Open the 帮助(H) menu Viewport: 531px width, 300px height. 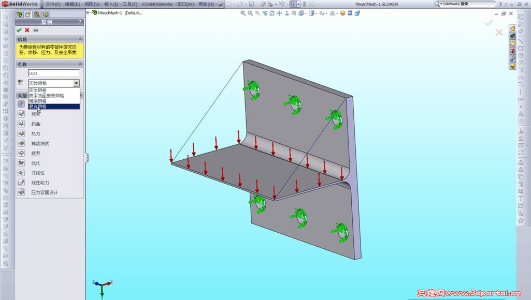(206, 5)
